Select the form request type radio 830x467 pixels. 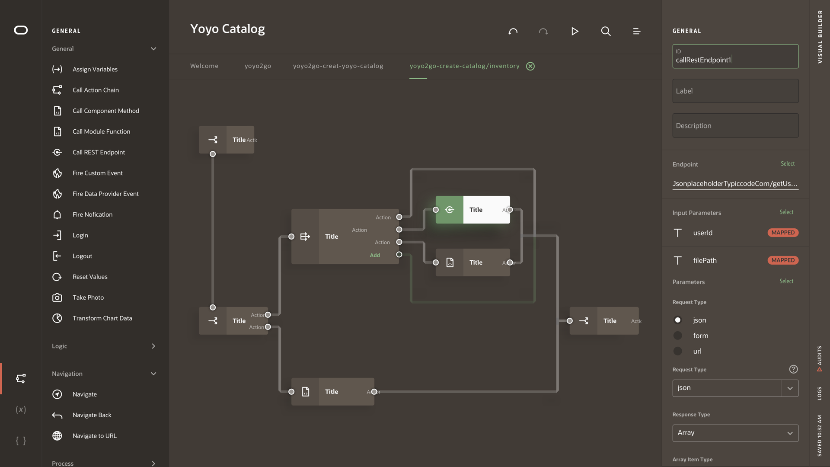(x=677, y=336)
